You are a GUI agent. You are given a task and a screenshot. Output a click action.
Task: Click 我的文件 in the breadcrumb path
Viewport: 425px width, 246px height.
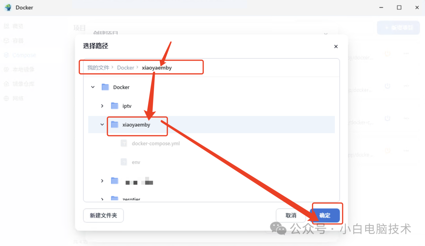click(98, 68)
